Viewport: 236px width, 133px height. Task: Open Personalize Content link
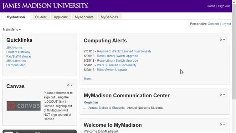pyautogui.click(x=213, y=24)
